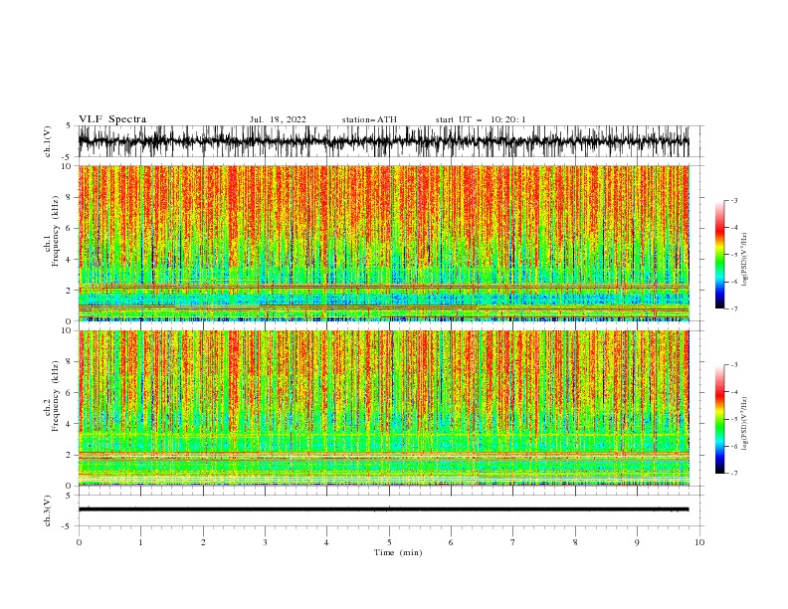Click time-axis tick label "9"

637,542
